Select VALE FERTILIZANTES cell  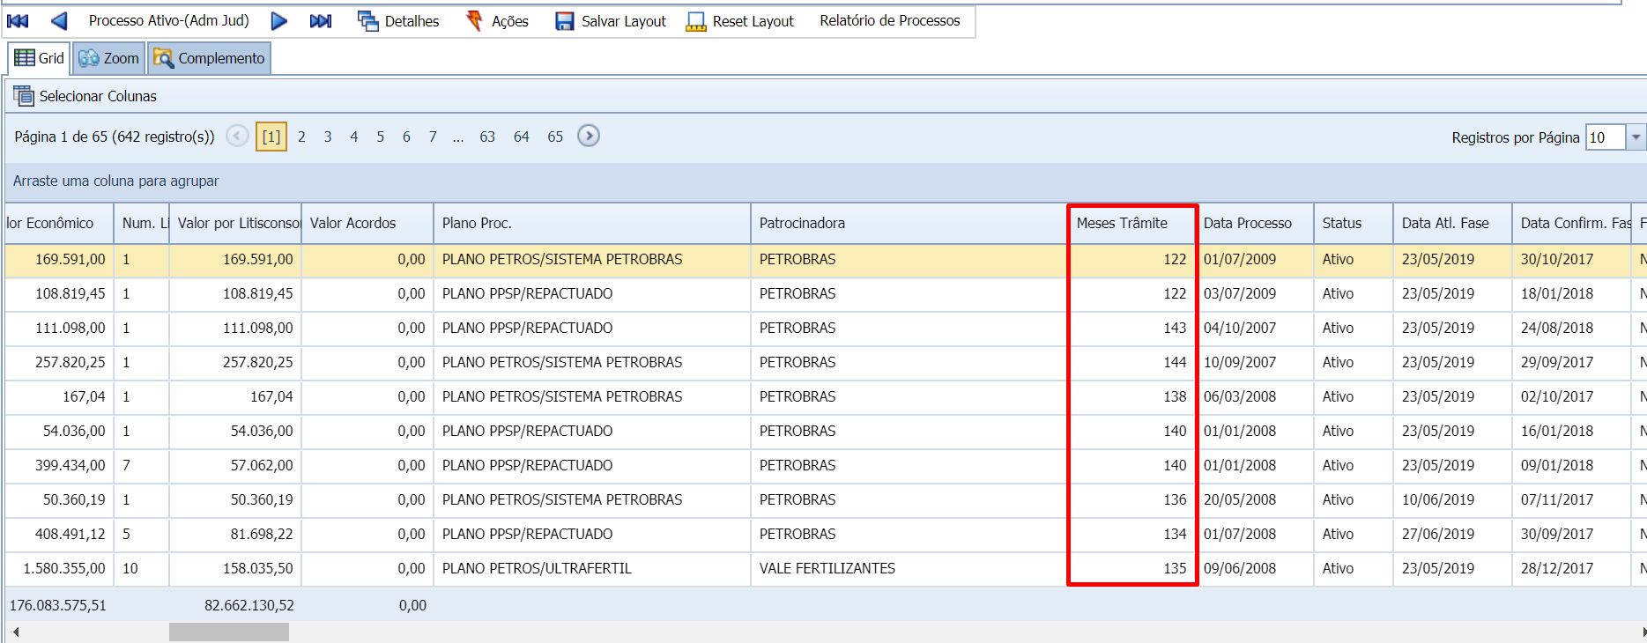click(x=909, y=568)
